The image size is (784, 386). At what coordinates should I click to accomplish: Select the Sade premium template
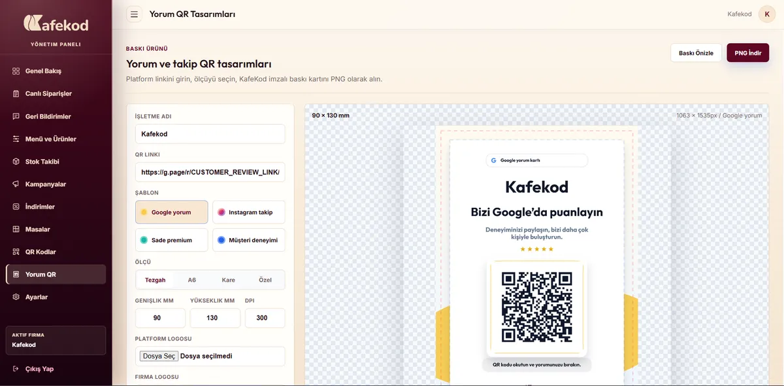click(x=172, y=240)
